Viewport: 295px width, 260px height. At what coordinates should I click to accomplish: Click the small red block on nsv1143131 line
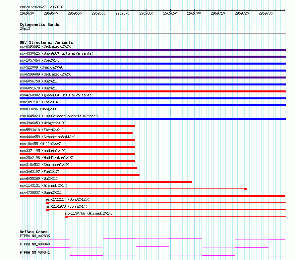tap(246, 189)
